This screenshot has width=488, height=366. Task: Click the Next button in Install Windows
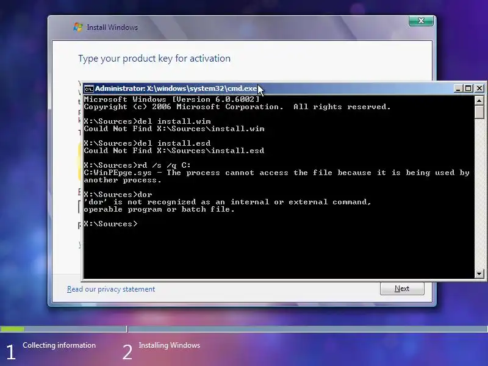pyautogui.click(x=402, y=289)
